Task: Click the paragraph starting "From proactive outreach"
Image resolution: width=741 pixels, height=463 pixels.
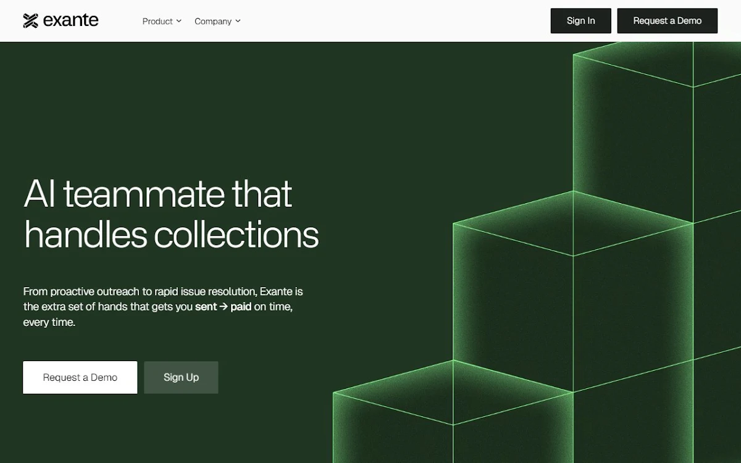Action: tap(163, 306)
